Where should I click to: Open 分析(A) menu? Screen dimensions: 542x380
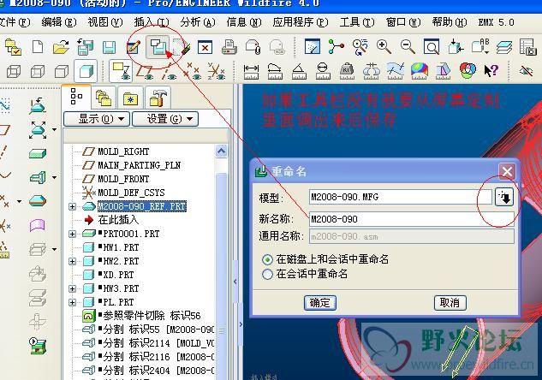[x=198, y=22]
